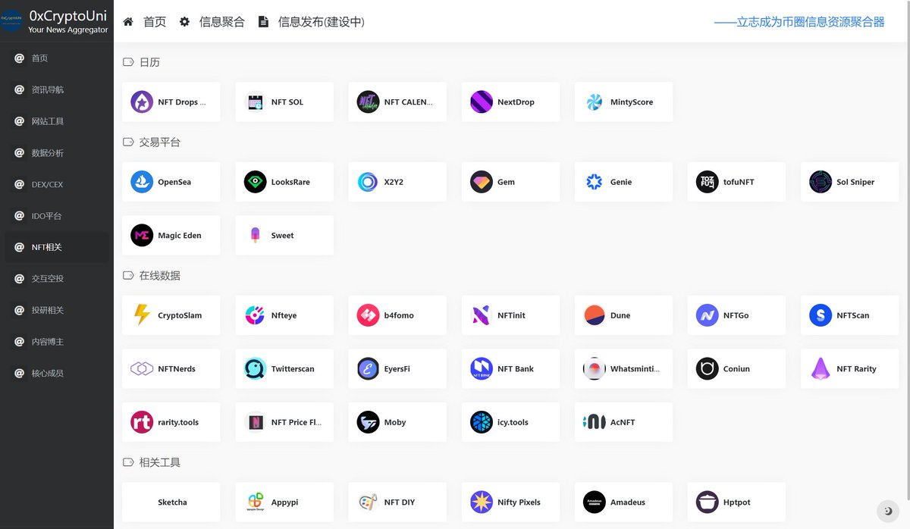Open the OpenSea marketplace card
Screen dimensions: 910x529
[x=171, y=182]
